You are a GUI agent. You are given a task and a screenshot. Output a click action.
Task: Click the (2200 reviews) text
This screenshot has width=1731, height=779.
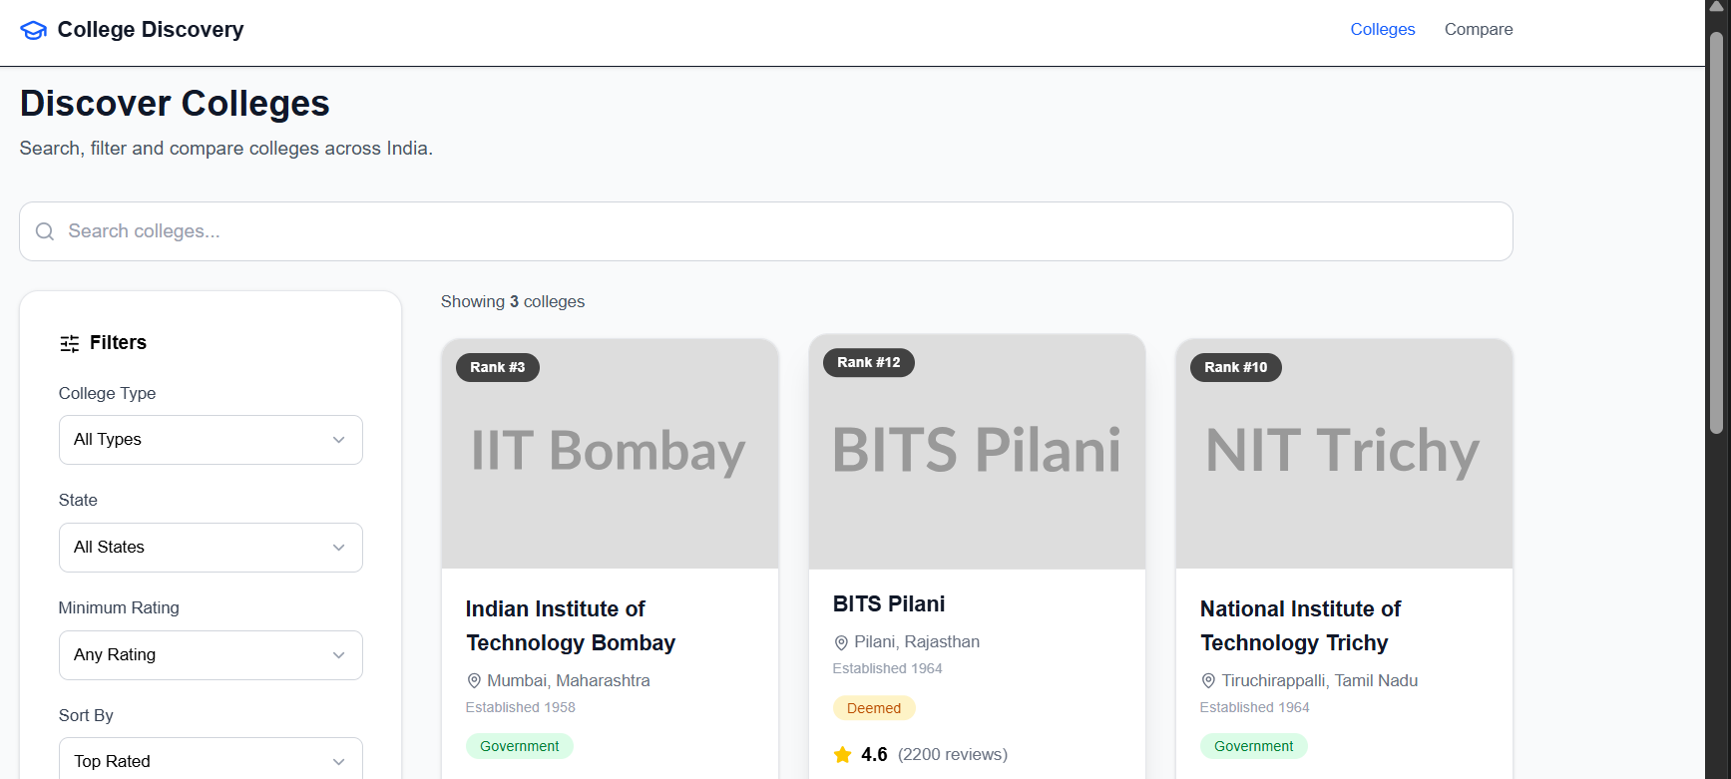(953, 755)
